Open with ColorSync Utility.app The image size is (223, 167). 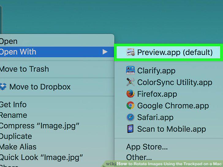click(x=168, y=82)
